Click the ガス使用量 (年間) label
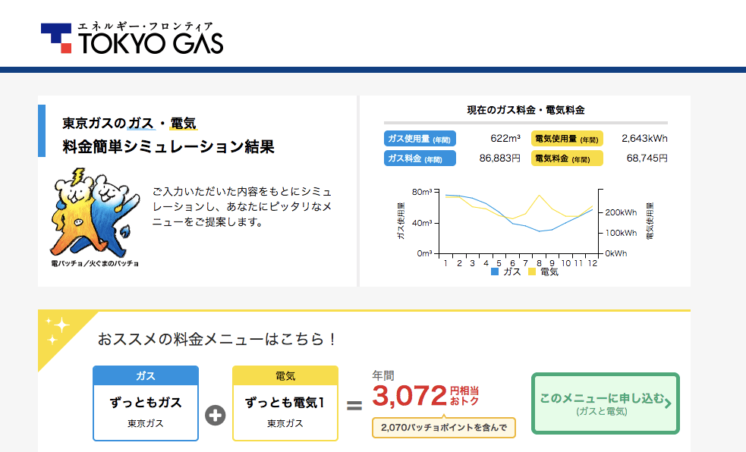This screenshot has height=452, width=746. 420,139
